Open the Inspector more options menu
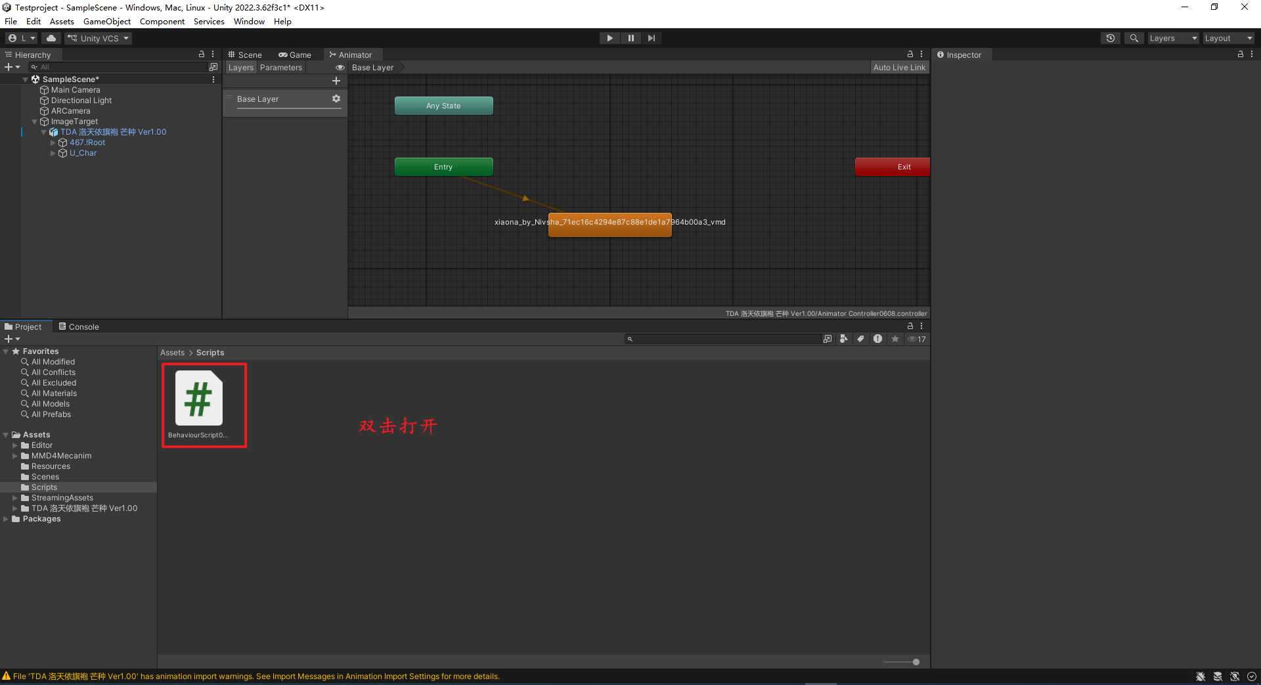Image resolution: width=1261 pixels, height=685 pixels. (x=1252, y=55)
